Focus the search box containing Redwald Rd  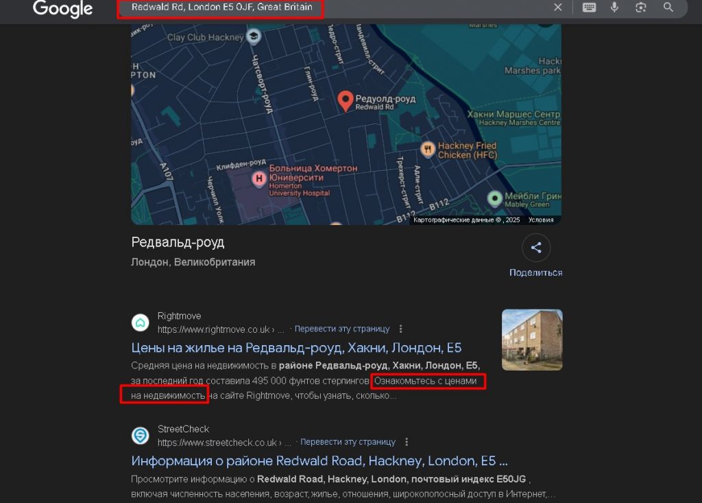click(x=332, y=7)
